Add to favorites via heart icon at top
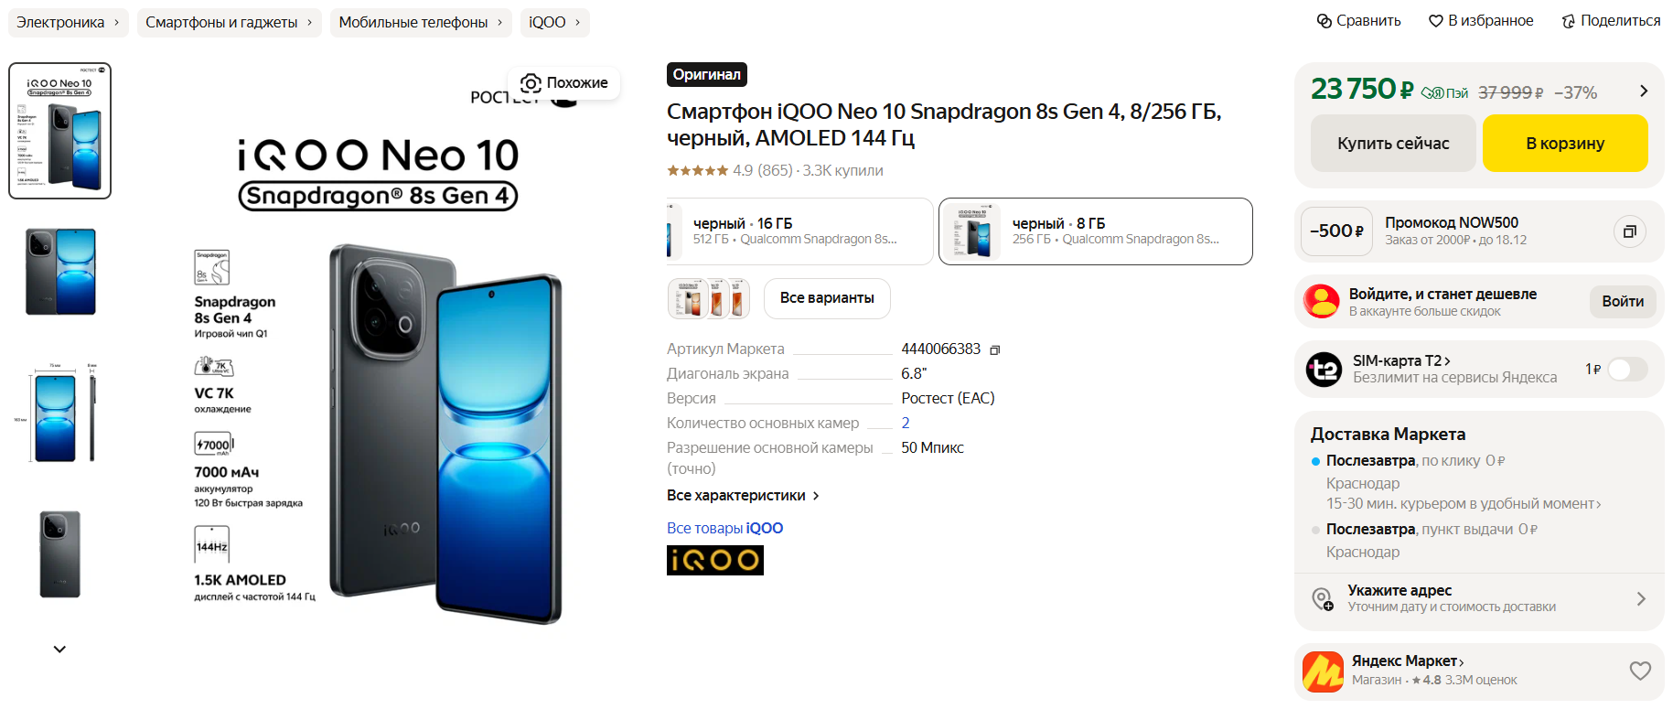Screen dimensions: 1673x709 coord(1435,21)
